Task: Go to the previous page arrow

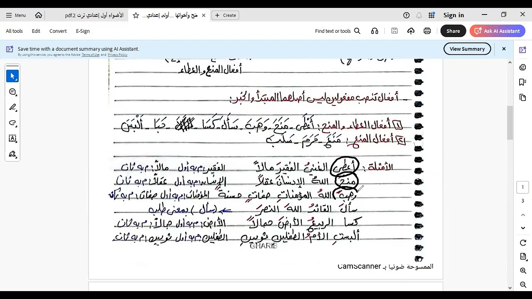Action: coord(523,215)
